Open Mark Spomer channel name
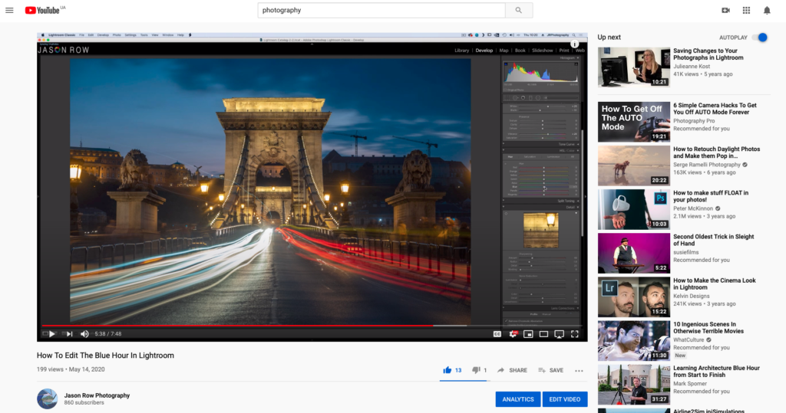The image size is (786, 413). coord(690,383)
